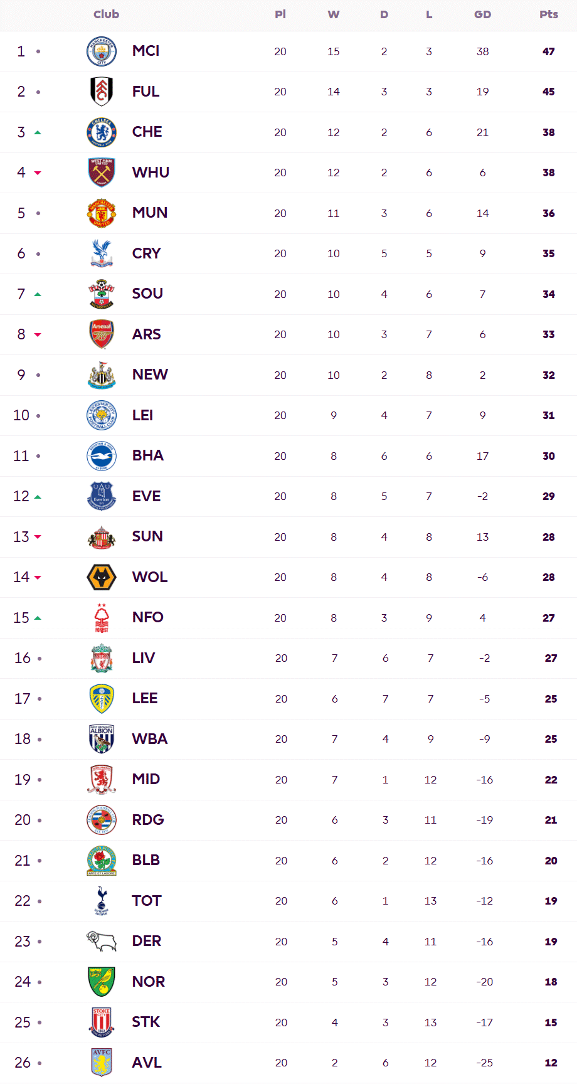Click the Fulham club badge
The image size is (577, 1089).
(102, 92)
